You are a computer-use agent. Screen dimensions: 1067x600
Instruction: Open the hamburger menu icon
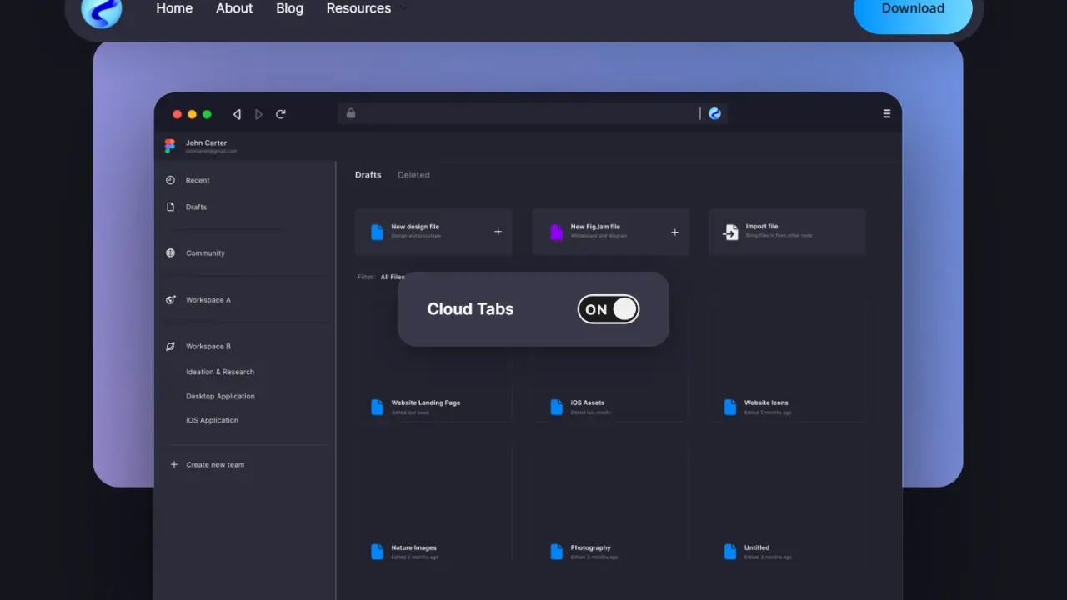point(886,114)
